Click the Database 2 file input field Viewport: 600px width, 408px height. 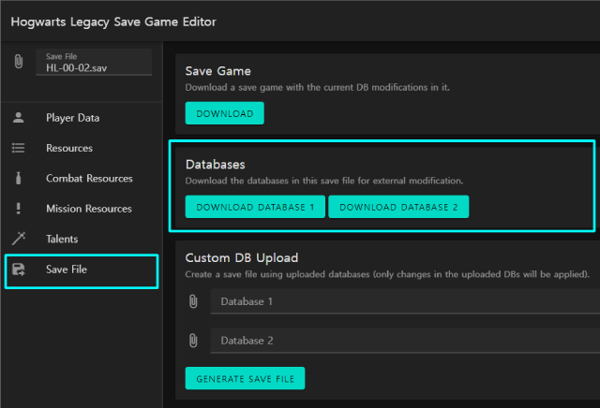coord(405,341)
